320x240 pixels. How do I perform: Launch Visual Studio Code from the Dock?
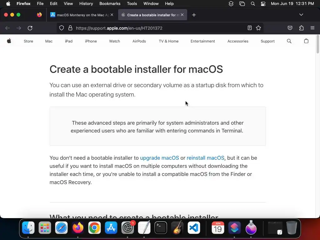pos(194,227)
